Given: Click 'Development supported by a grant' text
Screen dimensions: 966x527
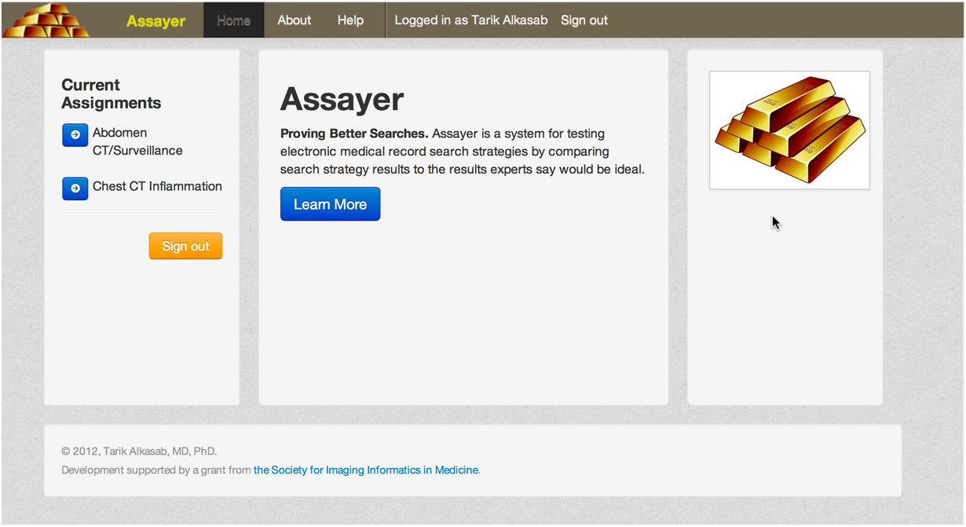Looking at the screenshot, I should tap(156, 470).
